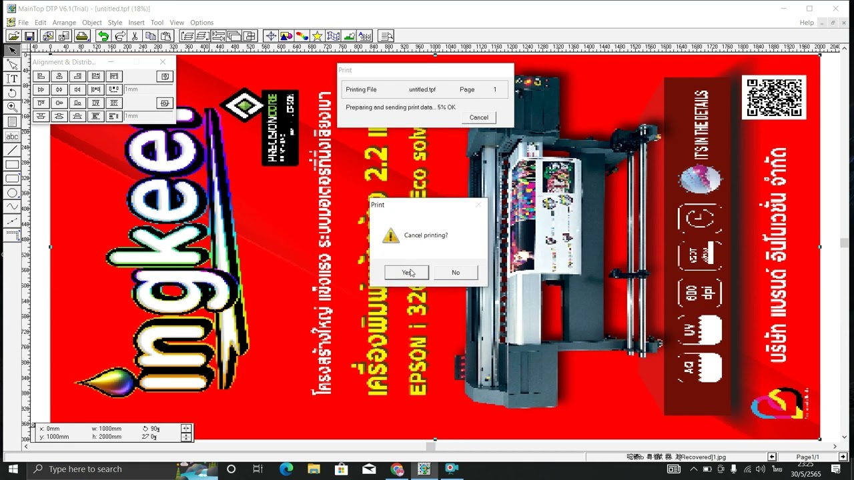Click the horizontal scrollbar right arrow
The width and height of the screenshot is (854, 480).
click(835, 446)
